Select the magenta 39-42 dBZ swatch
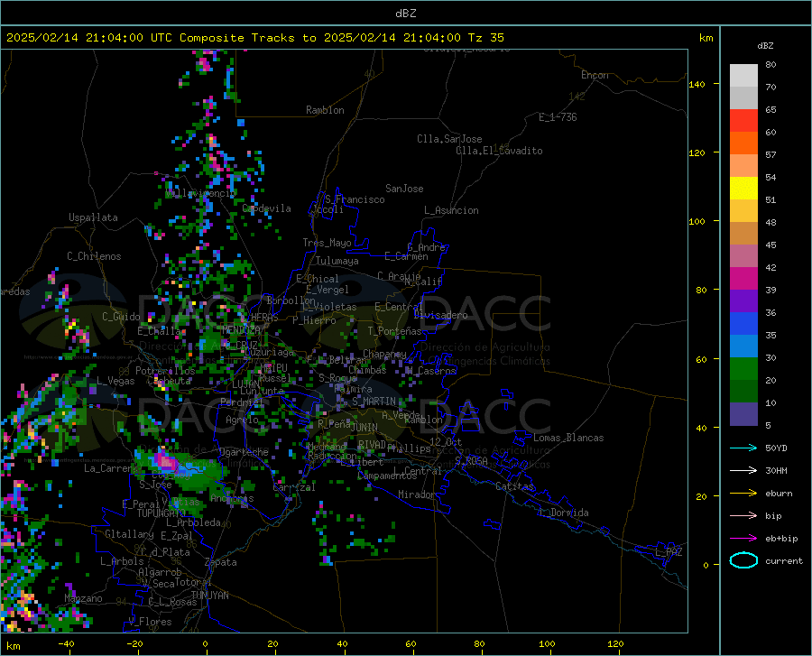Image resolution: width=812 pixels, height=656 pixels. tap(743, 279)
